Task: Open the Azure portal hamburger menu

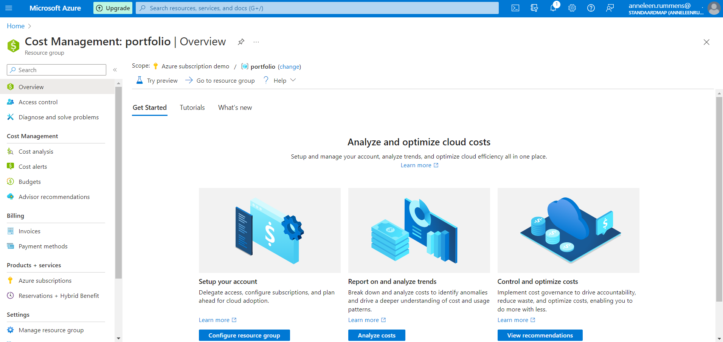Action: 9,8
